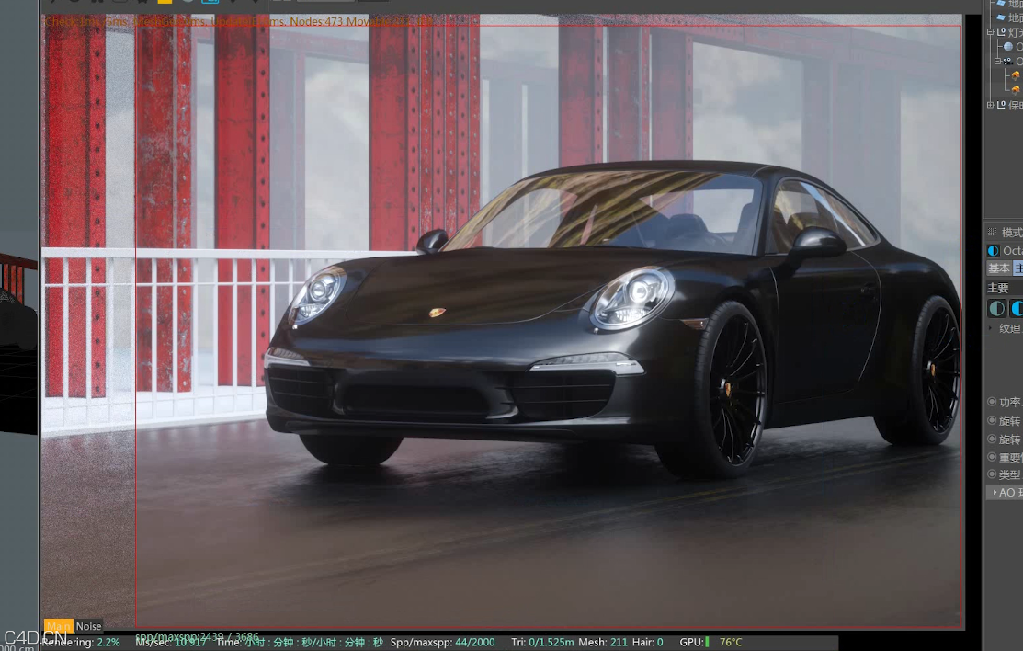Screen dimensions: 1023x651
Task: Switch to the Noise tab below the render view
Action: point(89,626)
